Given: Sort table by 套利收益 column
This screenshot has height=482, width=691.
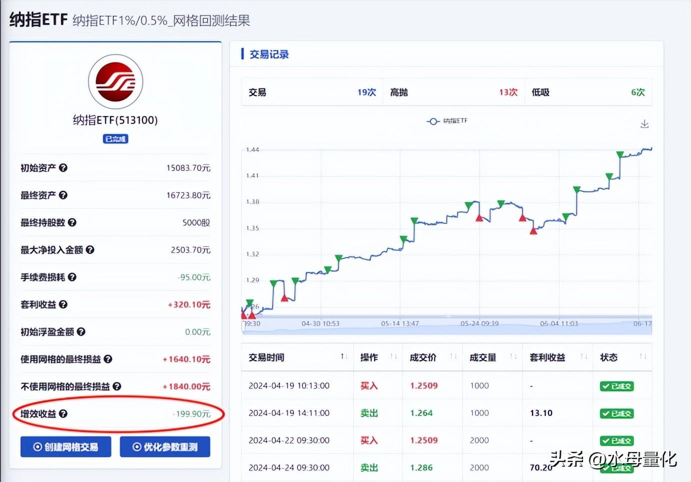Looking at the screenshot, I should [x=583, y=356].
